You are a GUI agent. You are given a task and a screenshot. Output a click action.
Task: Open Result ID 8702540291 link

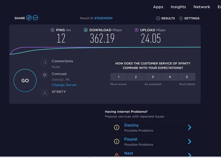tap(103, 18)
